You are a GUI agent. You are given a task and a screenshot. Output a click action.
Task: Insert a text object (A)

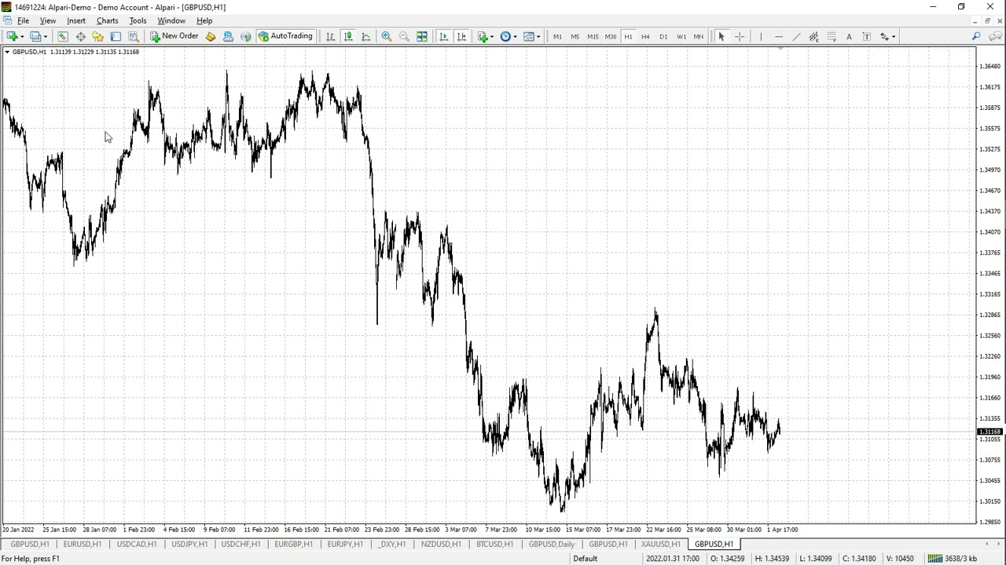coord(849,36)
